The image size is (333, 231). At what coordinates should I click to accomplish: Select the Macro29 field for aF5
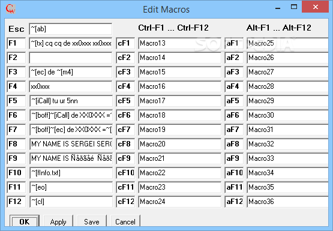tap(287, 101)
